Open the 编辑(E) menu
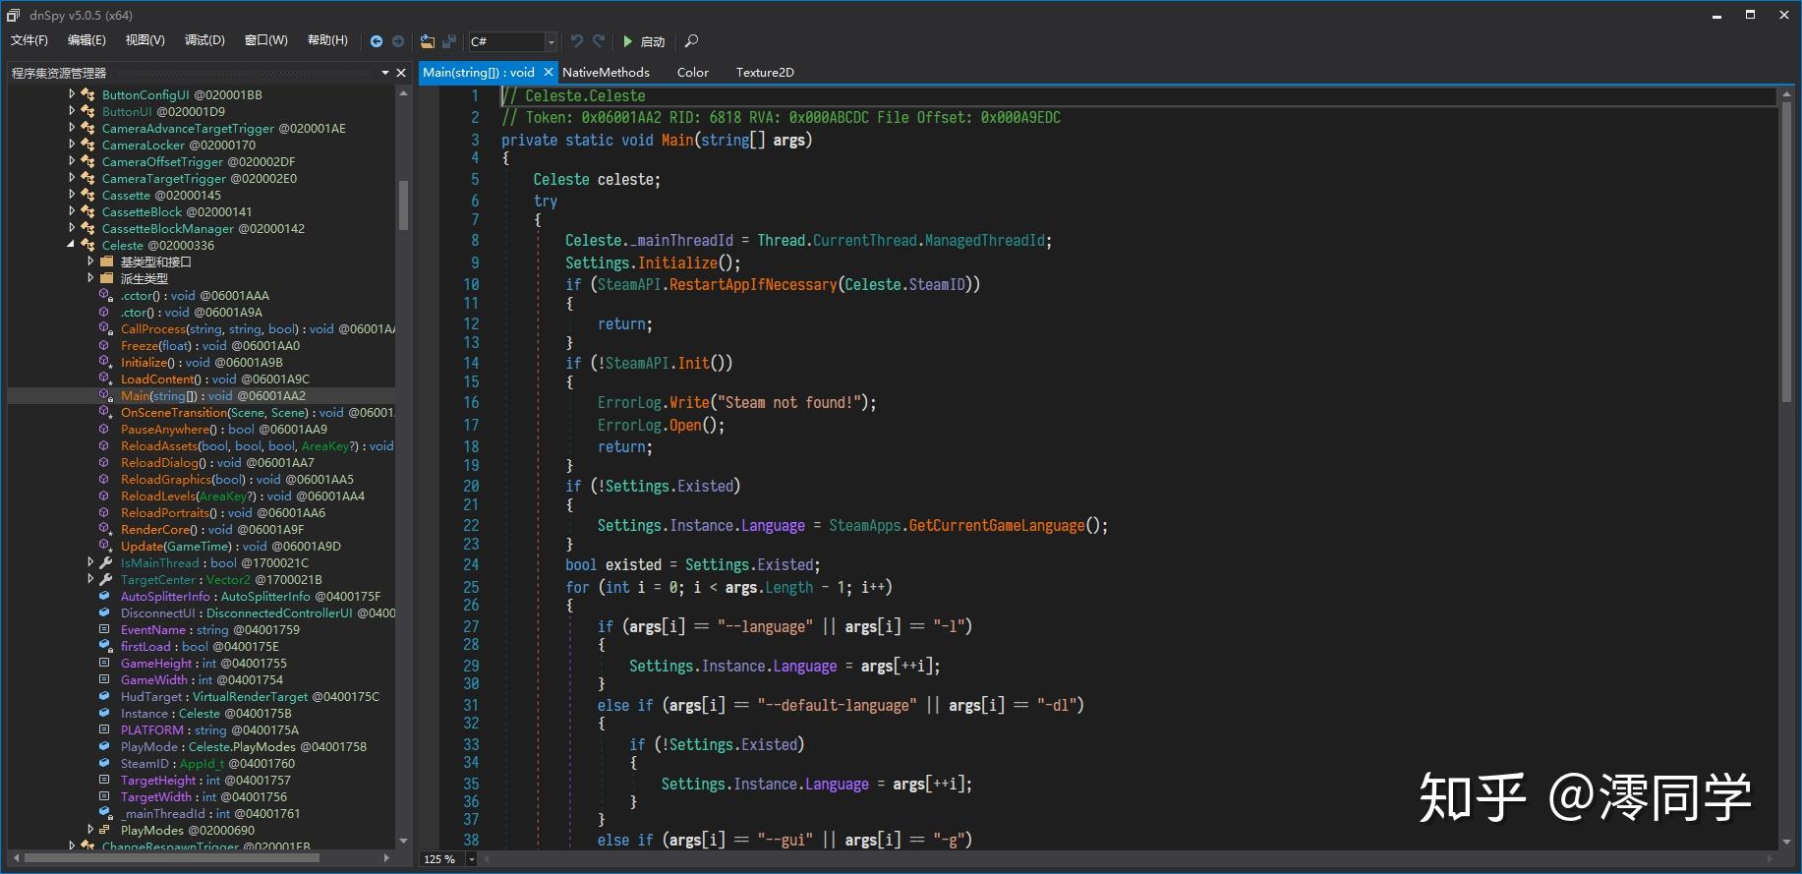1802x874 pixels. click(87, 40)
